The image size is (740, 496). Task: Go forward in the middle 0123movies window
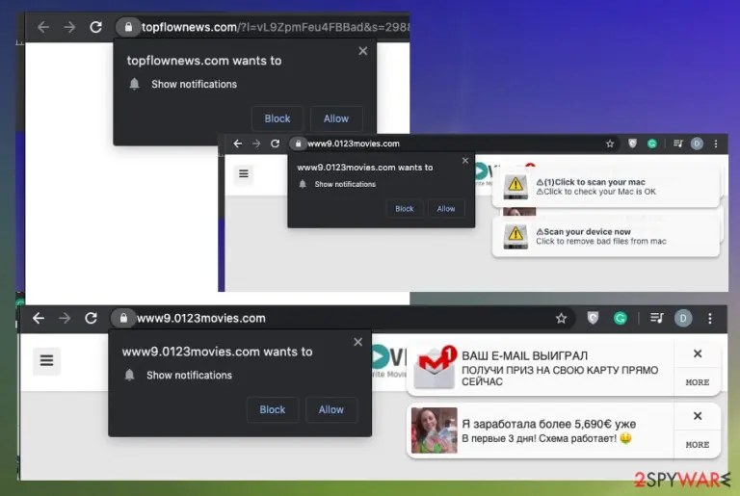click(256, 144)
